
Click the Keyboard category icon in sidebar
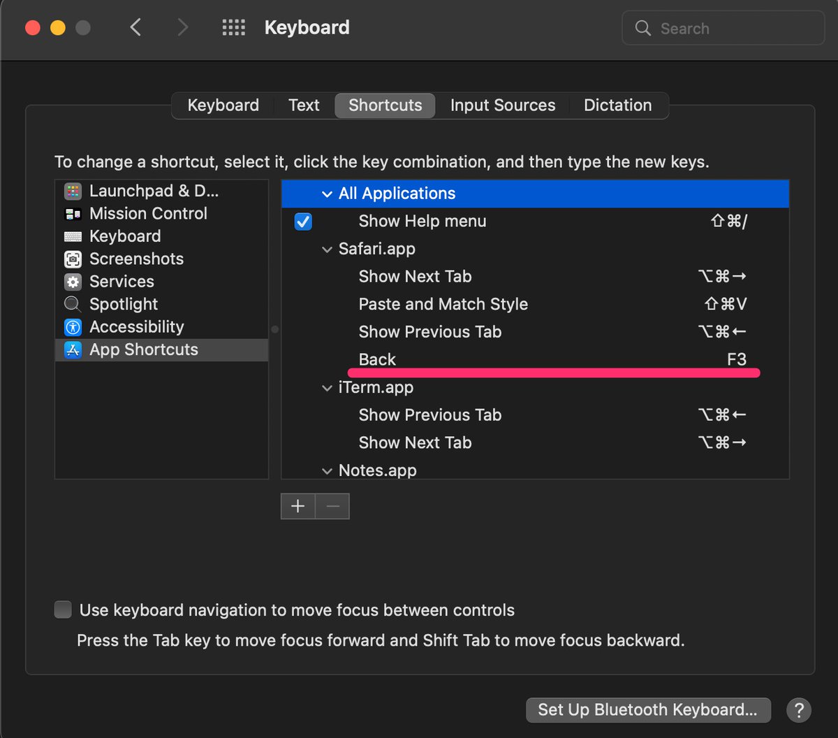pos(73,236)
